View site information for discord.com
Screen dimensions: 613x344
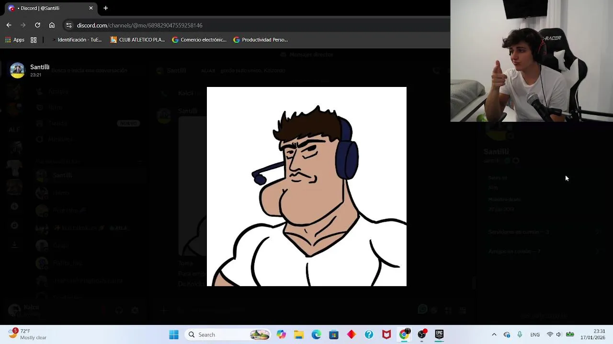pos(68,25)
